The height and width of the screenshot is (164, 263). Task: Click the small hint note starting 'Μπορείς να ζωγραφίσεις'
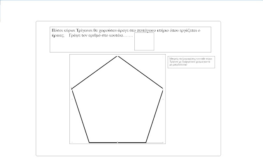click(191, 62)
